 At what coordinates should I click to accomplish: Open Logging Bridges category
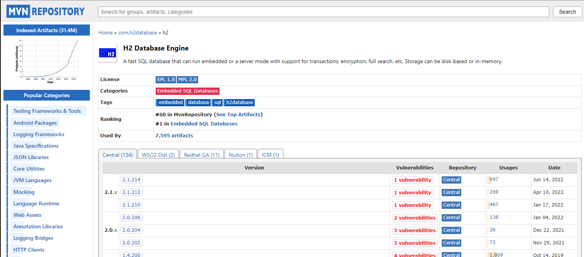tap(33, 238)
